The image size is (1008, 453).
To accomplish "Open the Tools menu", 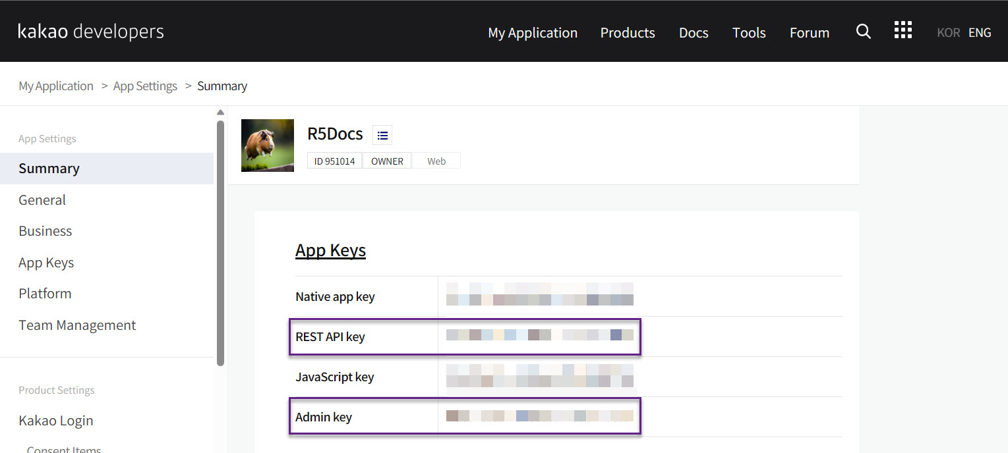I will (749, 33).
